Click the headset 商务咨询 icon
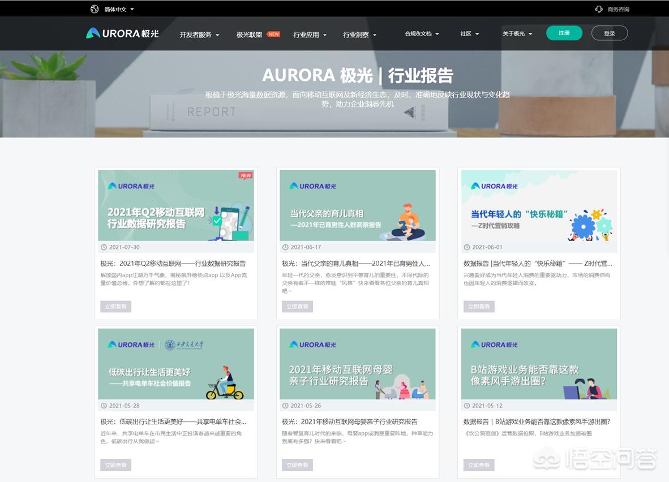 pos(599,9)
